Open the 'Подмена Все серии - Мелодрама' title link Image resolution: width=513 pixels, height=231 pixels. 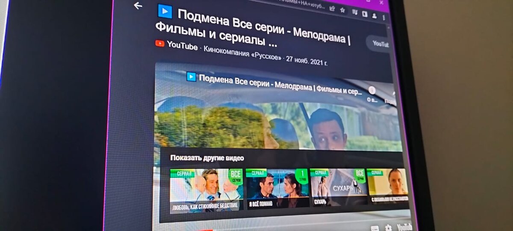point(253,28)
